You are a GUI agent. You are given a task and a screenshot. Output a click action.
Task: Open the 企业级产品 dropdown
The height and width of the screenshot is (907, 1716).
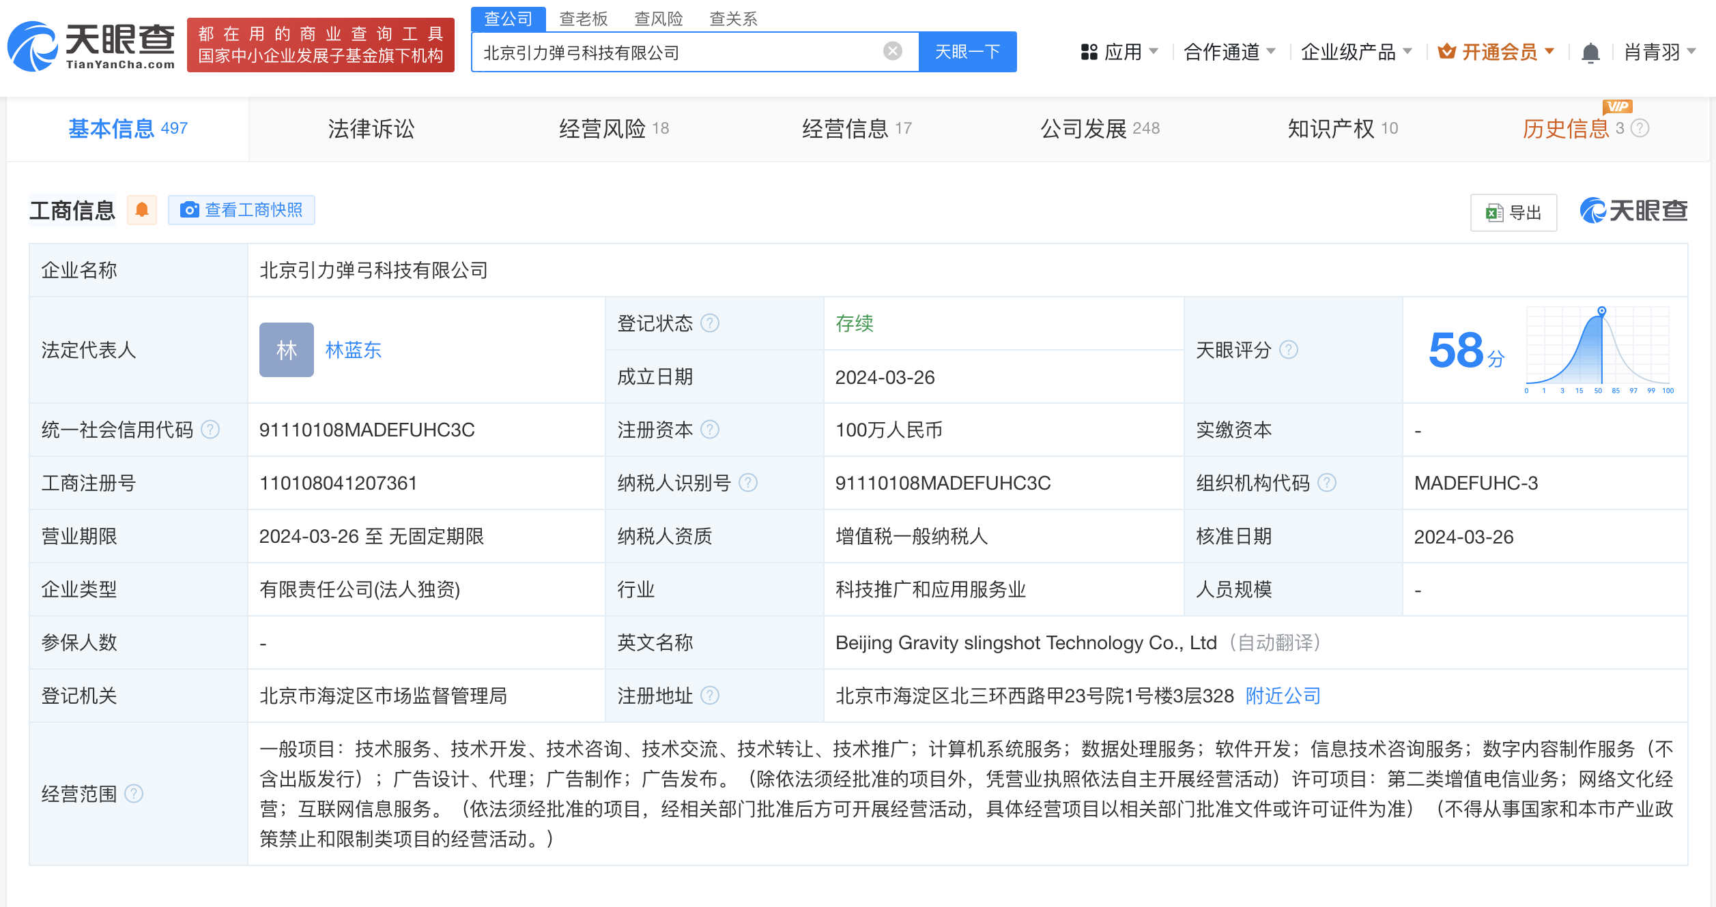pos(1356,51)
